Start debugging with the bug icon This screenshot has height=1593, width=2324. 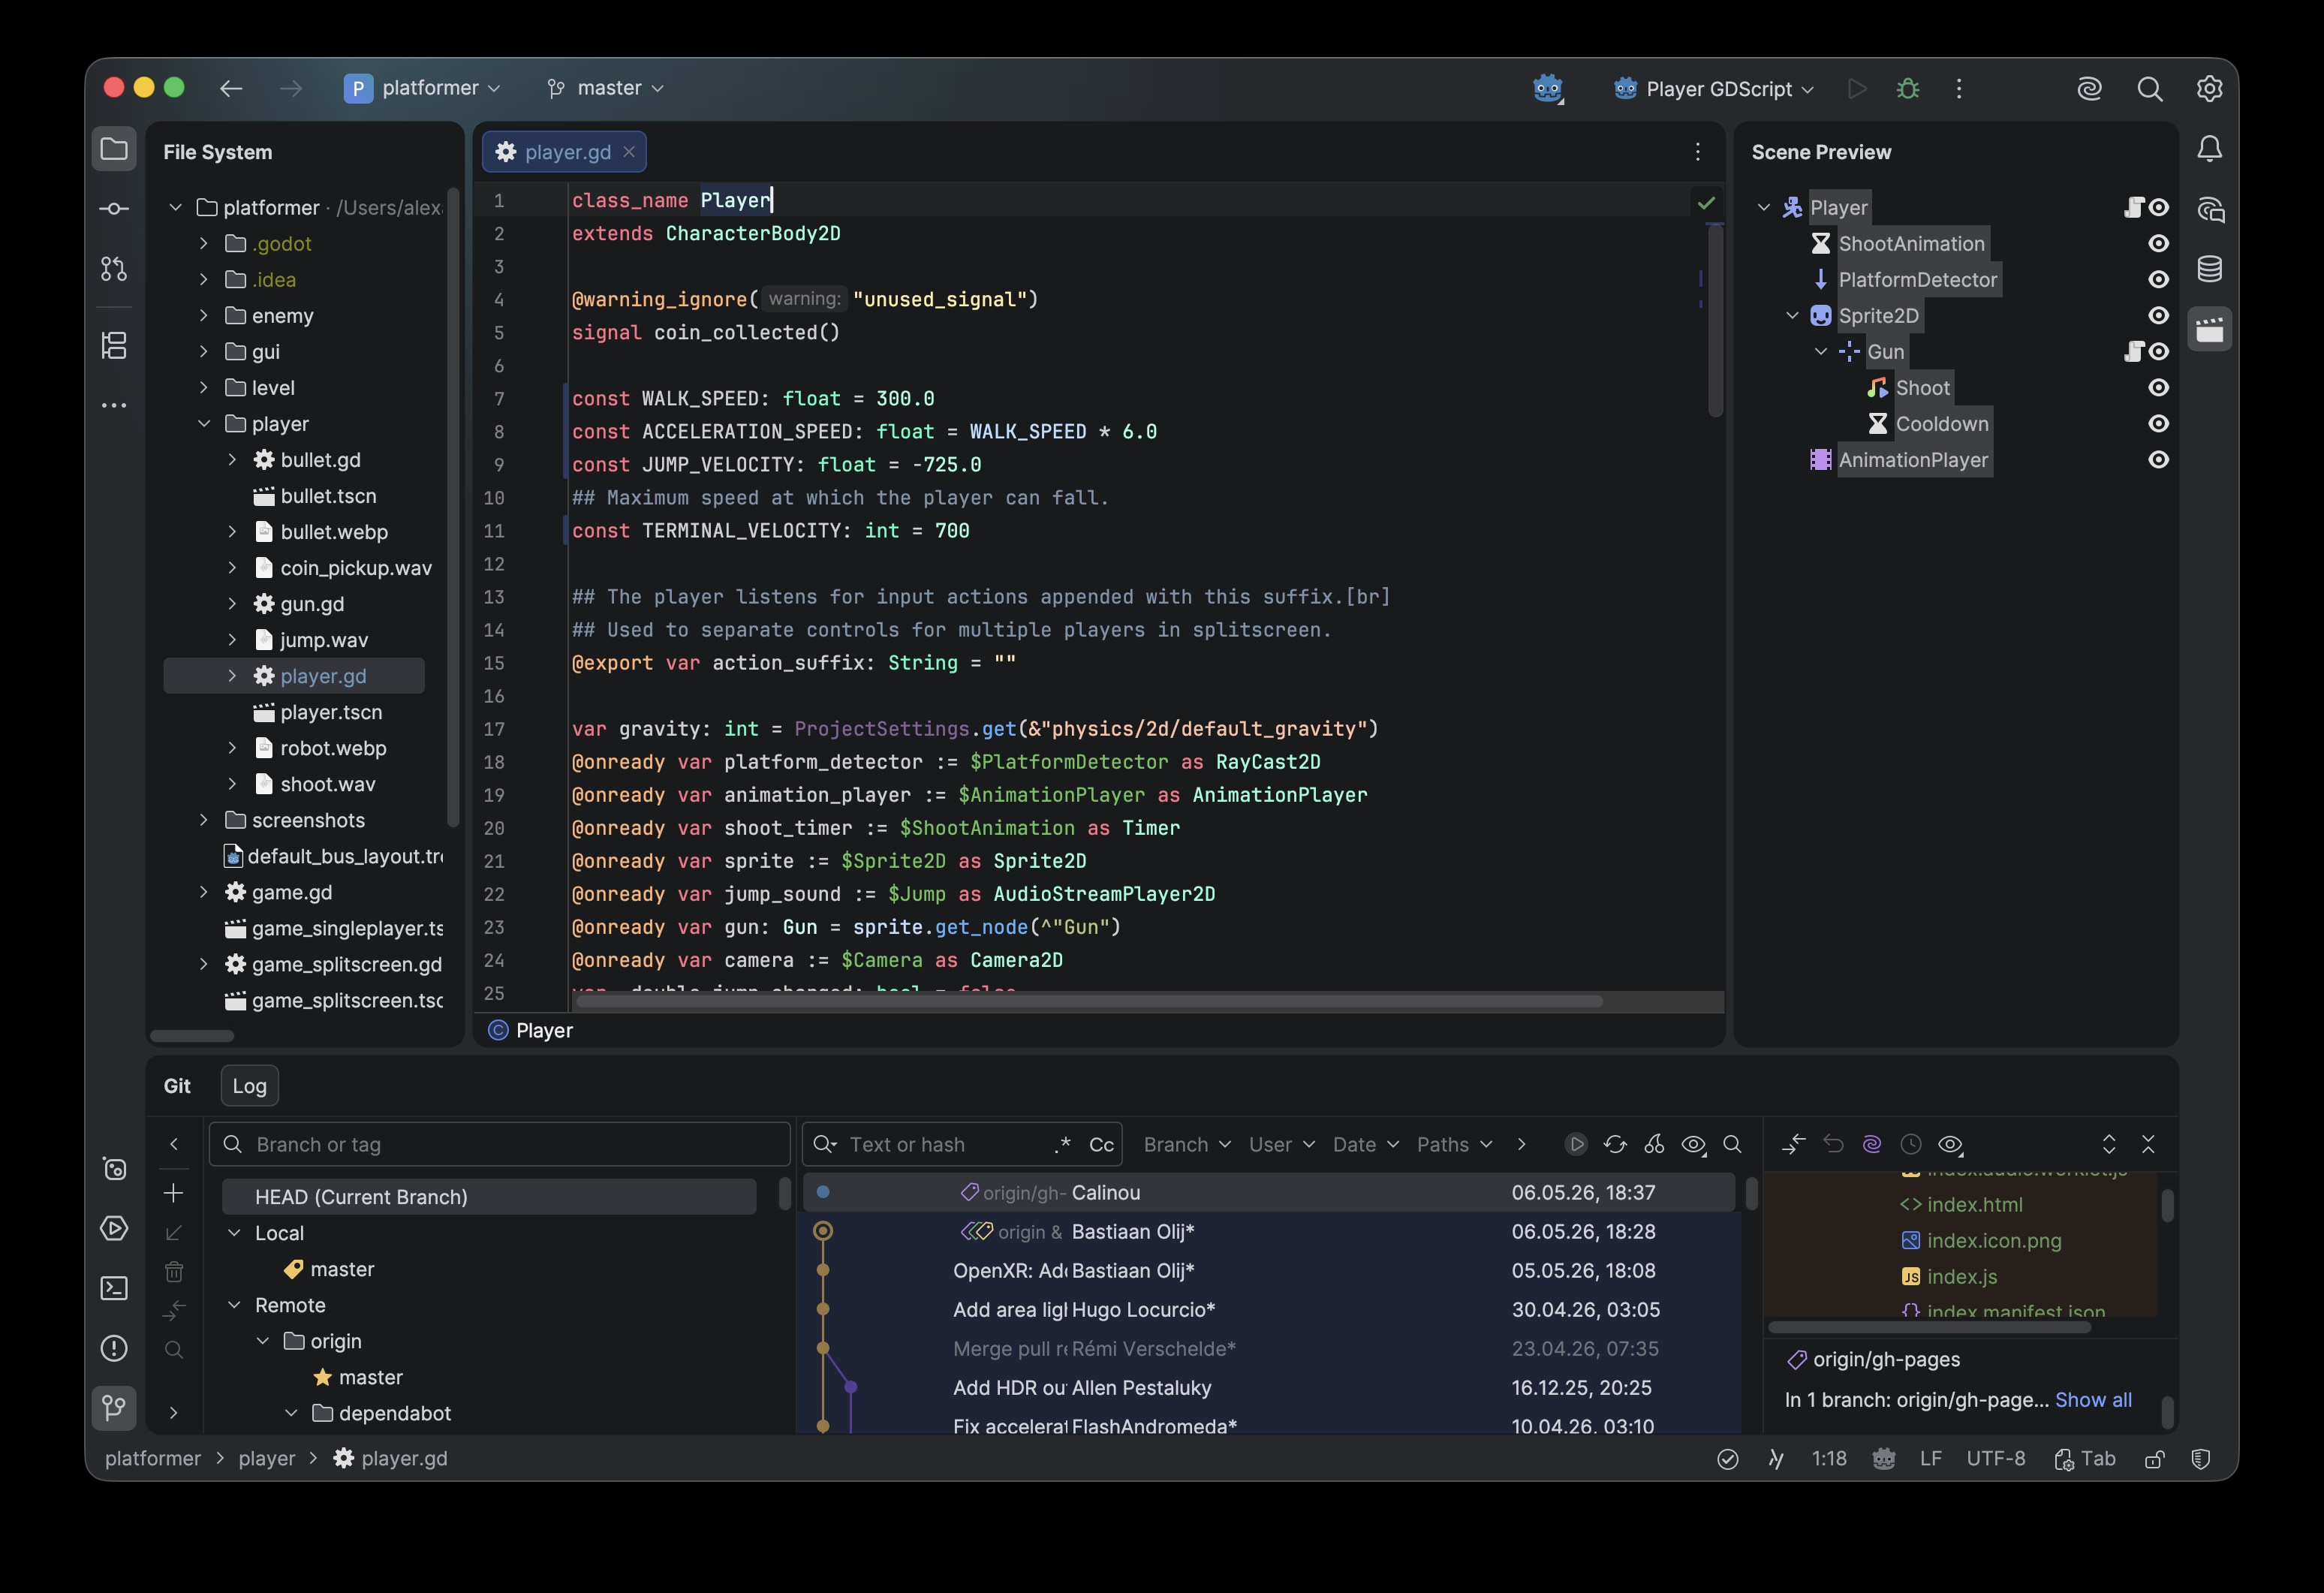tap(1907, 88)
